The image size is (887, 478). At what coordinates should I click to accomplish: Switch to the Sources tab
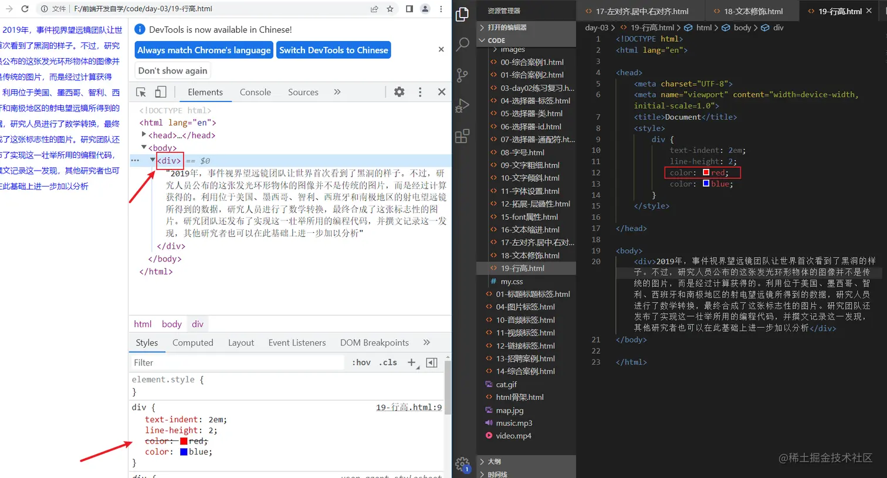[303, 92]
